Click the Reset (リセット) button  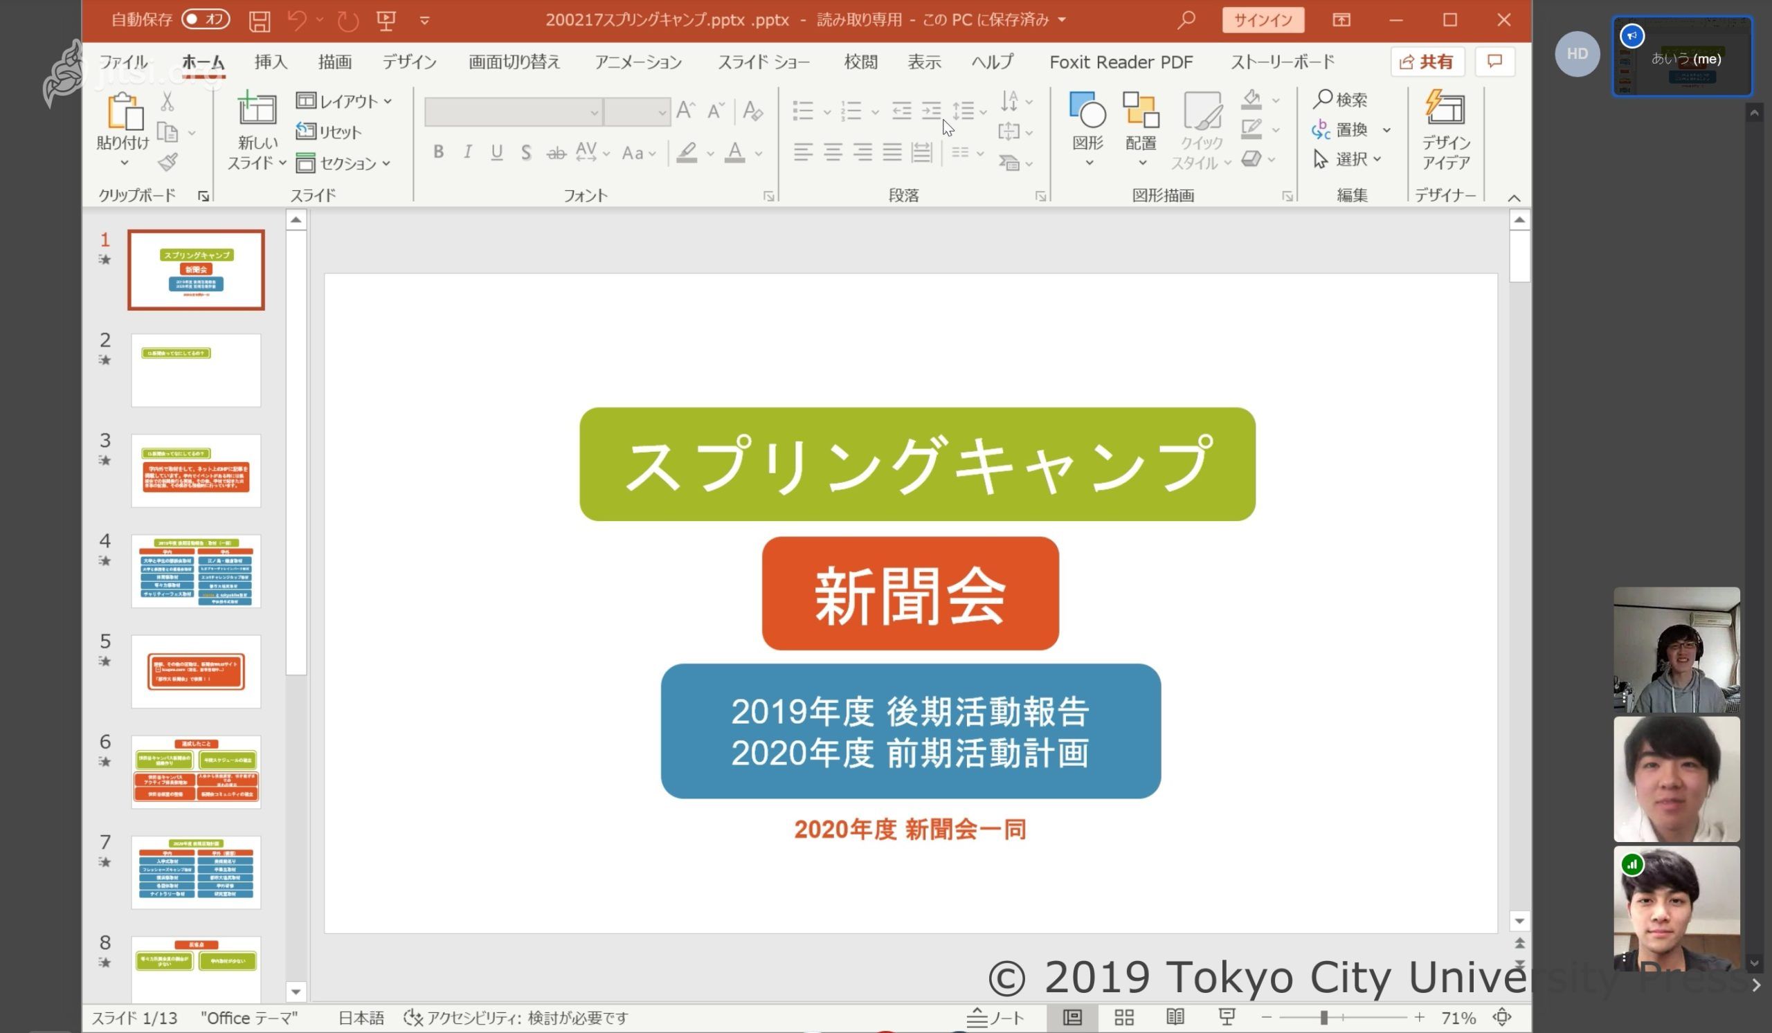point(328,132)
